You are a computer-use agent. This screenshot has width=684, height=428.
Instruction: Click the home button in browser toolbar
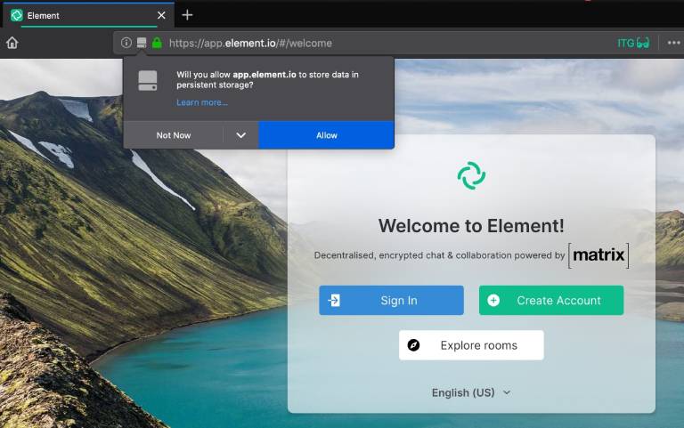tap(12, 43)
